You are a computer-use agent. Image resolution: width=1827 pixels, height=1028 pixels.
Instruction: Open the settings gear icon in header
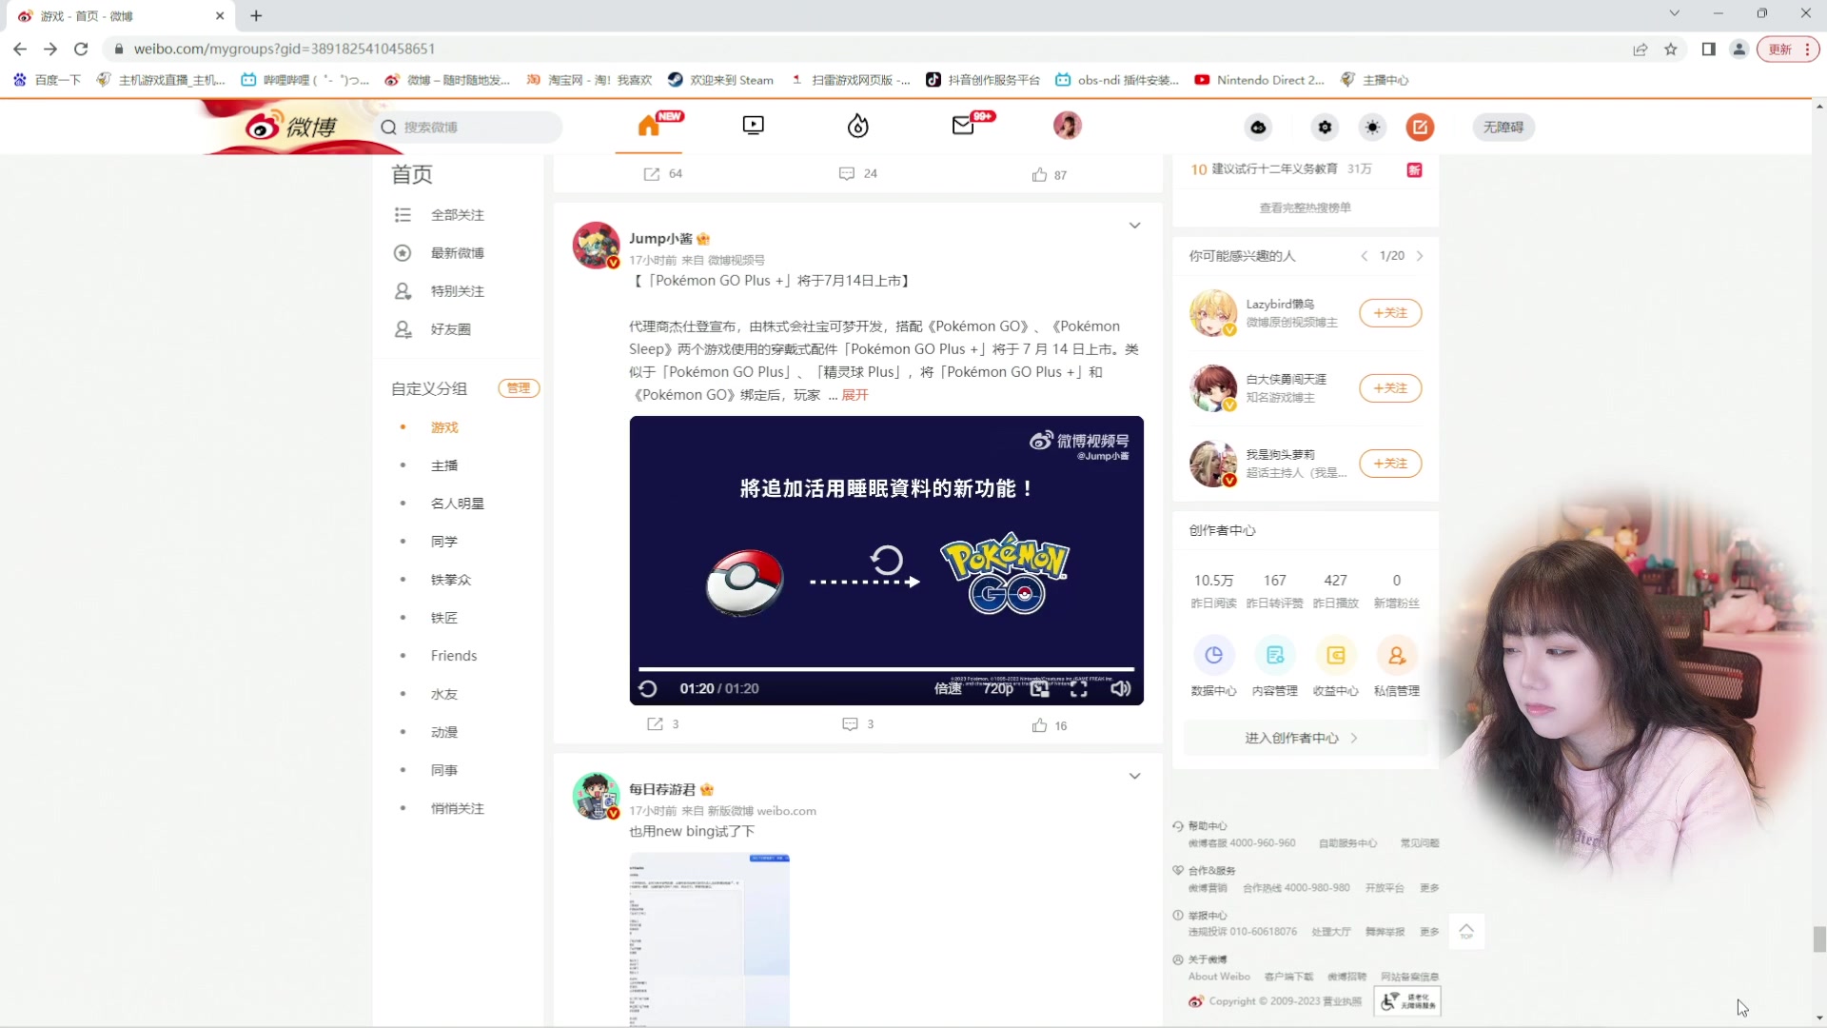tap(1325, 127)
